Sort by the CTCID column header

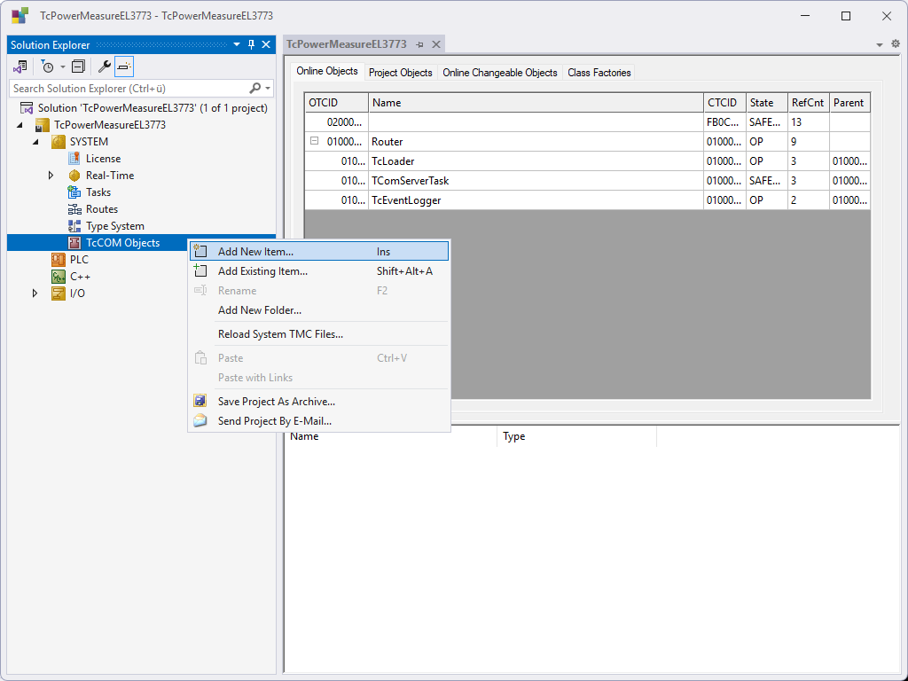click(x=724, y=103)
